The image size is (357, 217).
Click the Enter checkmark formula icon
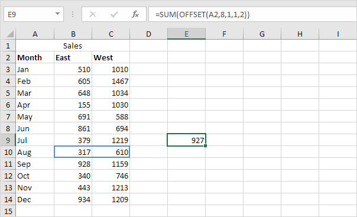[x=114, y=15]
